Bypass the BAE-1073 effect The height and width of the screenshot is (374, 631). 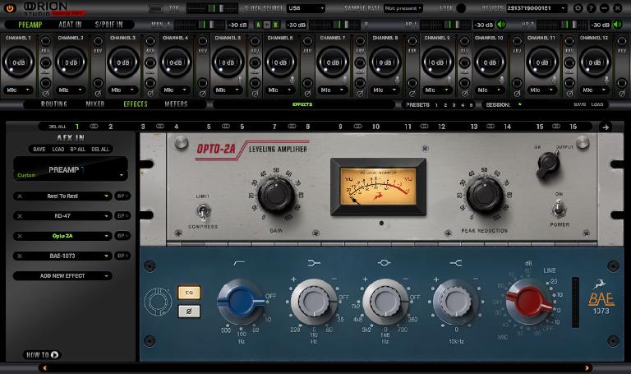(x=122, y=256)
